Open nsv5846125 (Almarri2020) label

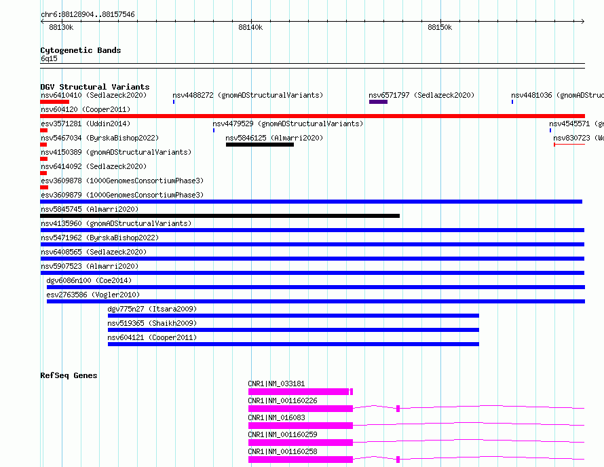point(274,138)
